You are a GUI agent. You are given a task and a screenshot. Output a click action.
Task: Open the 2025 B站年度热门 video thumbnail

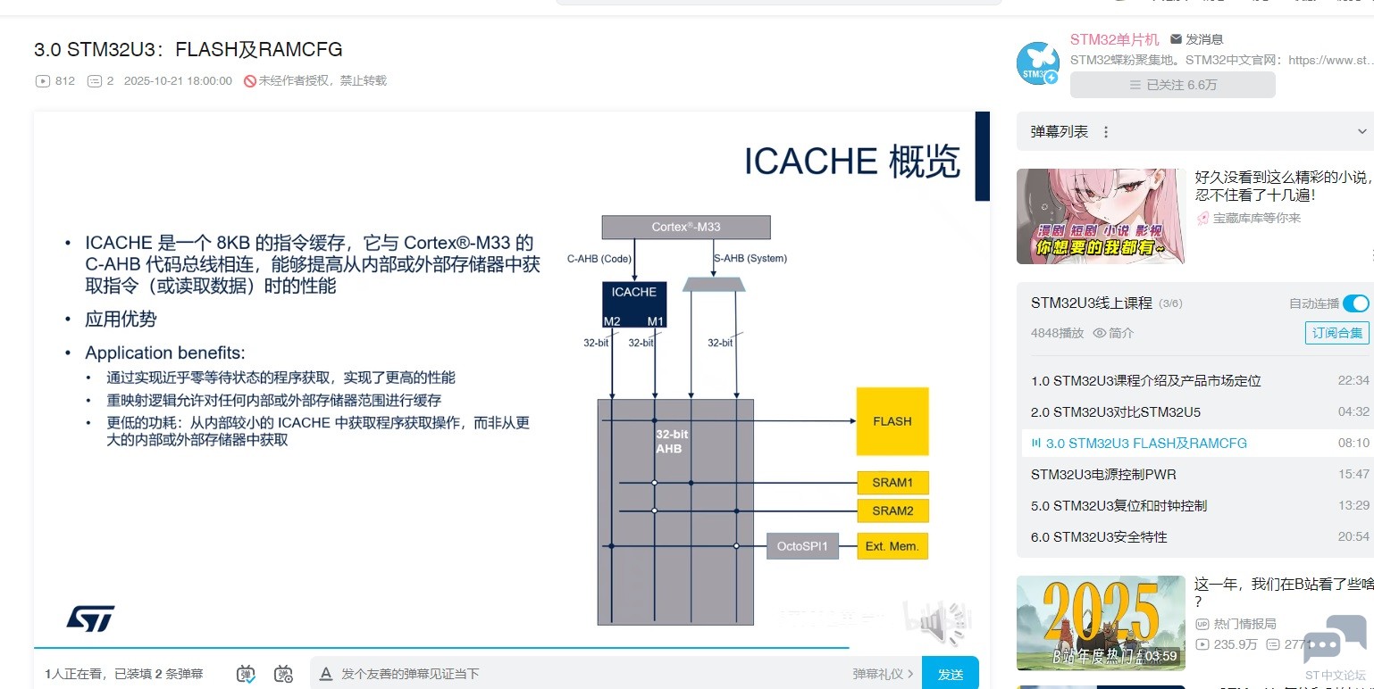(1101, 623)
